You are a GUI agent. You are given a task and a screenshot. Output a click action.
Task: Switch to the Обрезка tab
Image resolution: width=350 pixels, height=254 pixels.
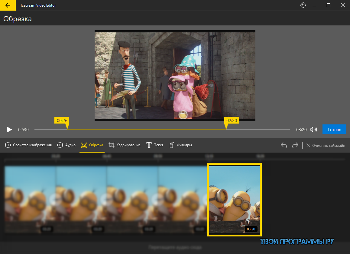pyautogui.click(x=92, y=145)
